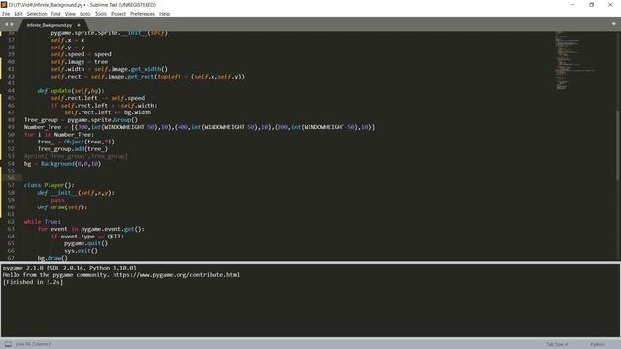Click the 'bg.draw()' line
The width and height of the screenshot is (621, 349).
pyautogui.click(x=52, y=258)
